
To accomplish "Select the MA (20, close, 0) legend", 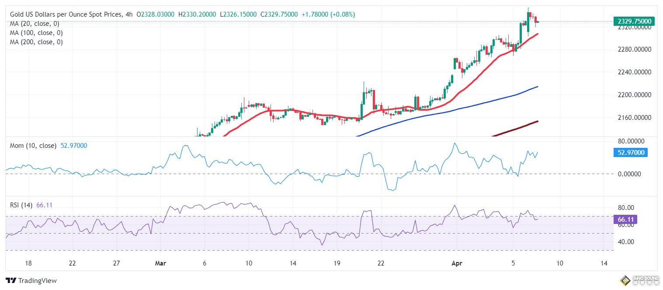I will pos(35,24).
